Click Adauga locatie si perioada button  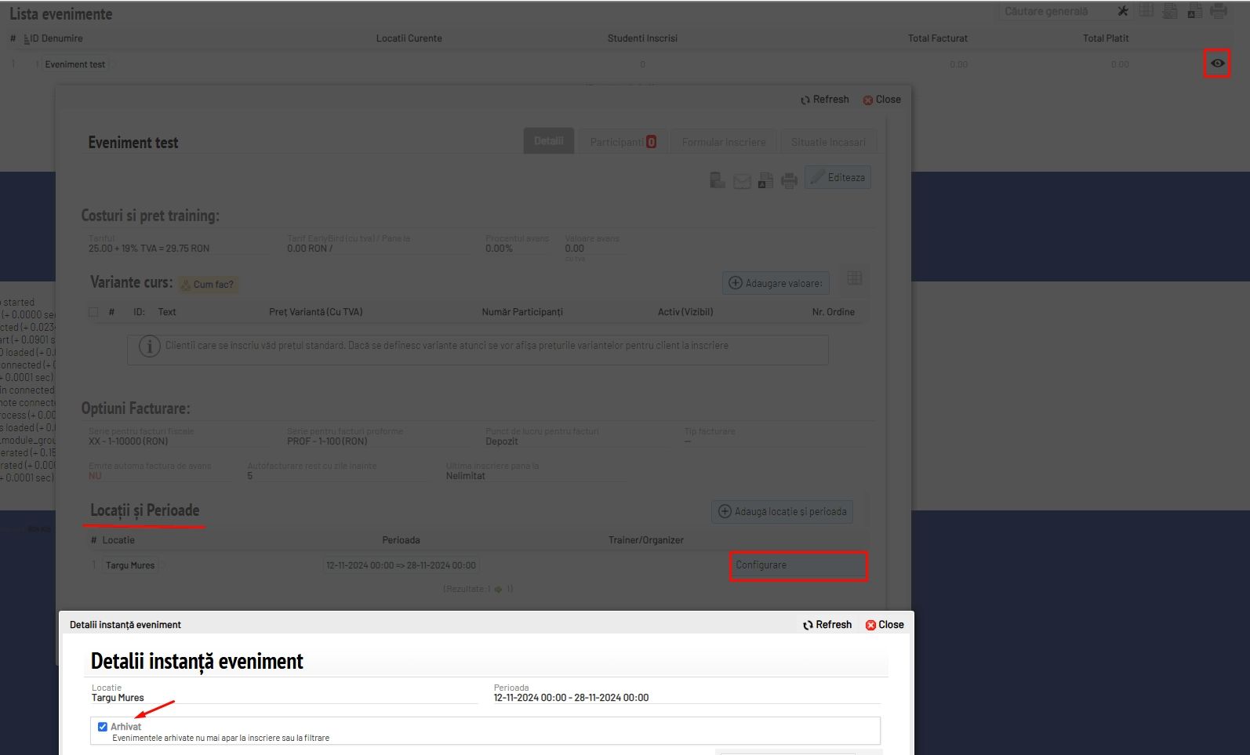point(783,512)
